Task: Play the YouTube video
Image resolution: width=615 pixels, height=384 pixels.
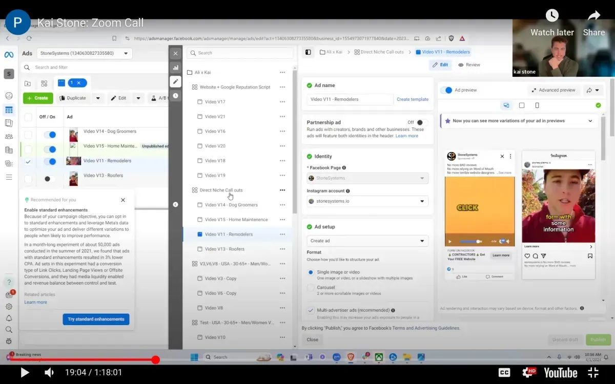Action: coord(24,373)
